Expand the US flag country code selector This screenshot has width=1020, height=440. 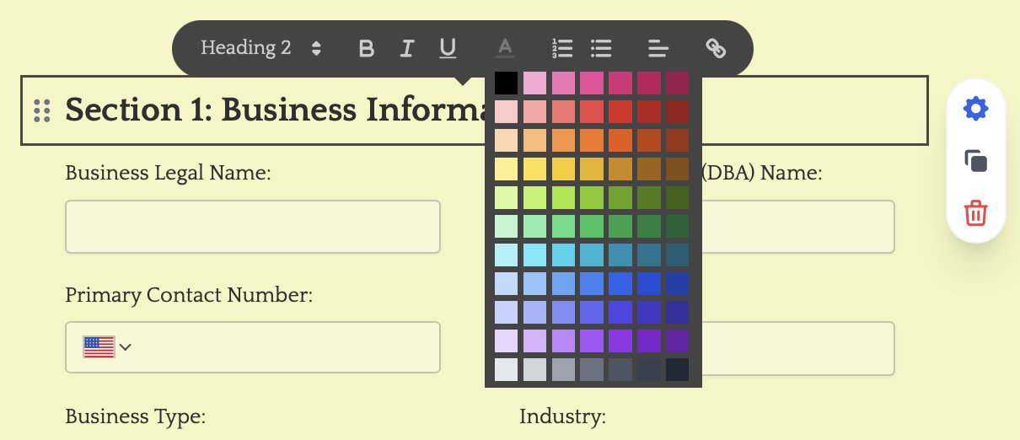(107, 346)
